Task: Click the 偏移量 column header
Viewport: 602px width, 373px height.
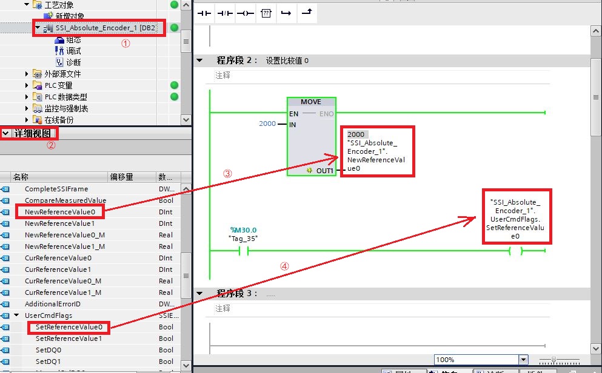Action: (x=132, y=177)
